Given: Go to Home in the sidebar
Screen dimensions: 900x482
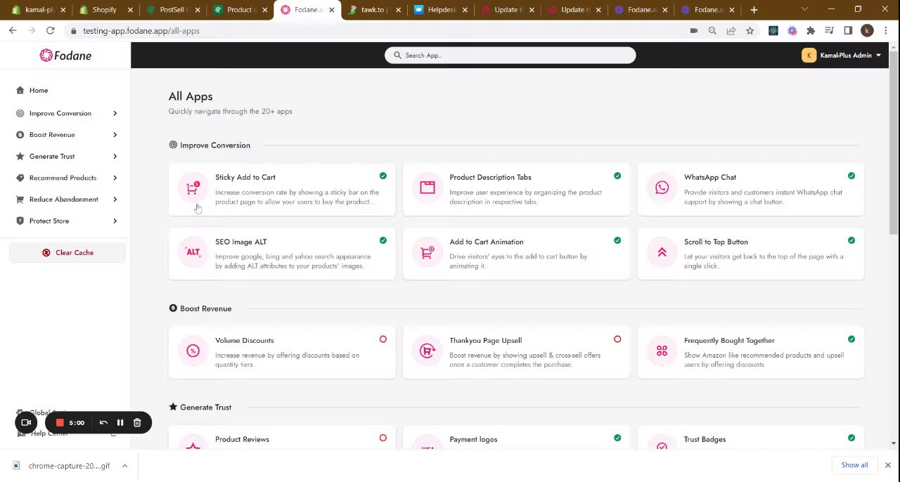Looking at the screenshot, I should point(39,91).
